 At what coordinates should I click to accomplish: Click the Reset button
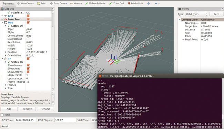click(5, 127)
